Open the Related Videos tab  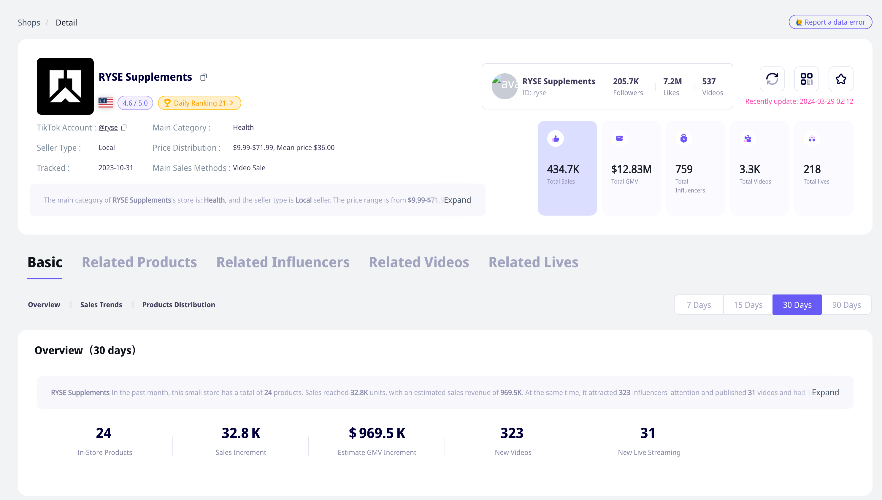pyautogui.click(x=419, y=262)
